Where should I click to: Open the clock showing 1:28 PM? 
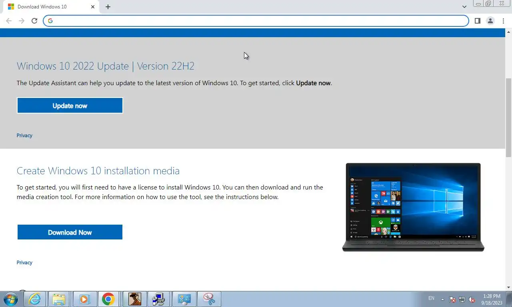[492, 299]
